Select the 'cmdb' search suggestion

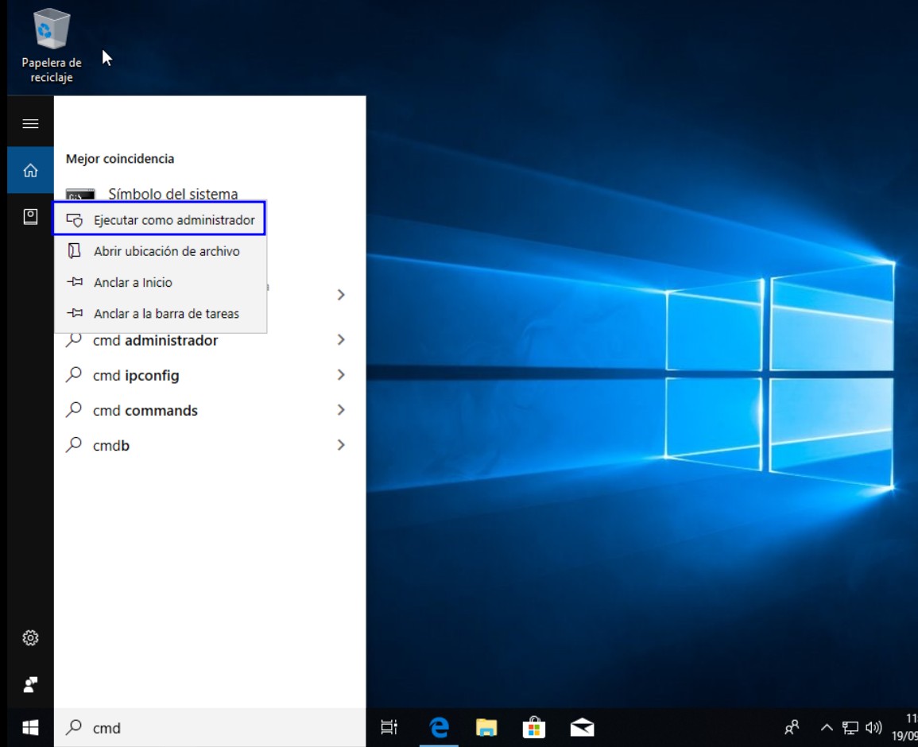click(x=111, y=446)
